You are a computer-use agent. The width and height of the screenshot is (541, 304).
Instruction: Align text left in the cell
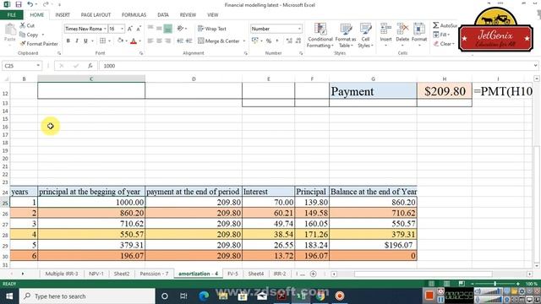click(x=150, y=41)
